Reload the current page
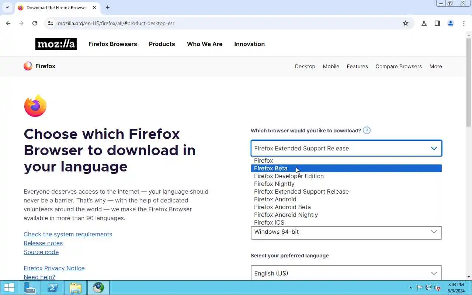The height and width of the screenshot is (295, 472). tap(35, 23)
